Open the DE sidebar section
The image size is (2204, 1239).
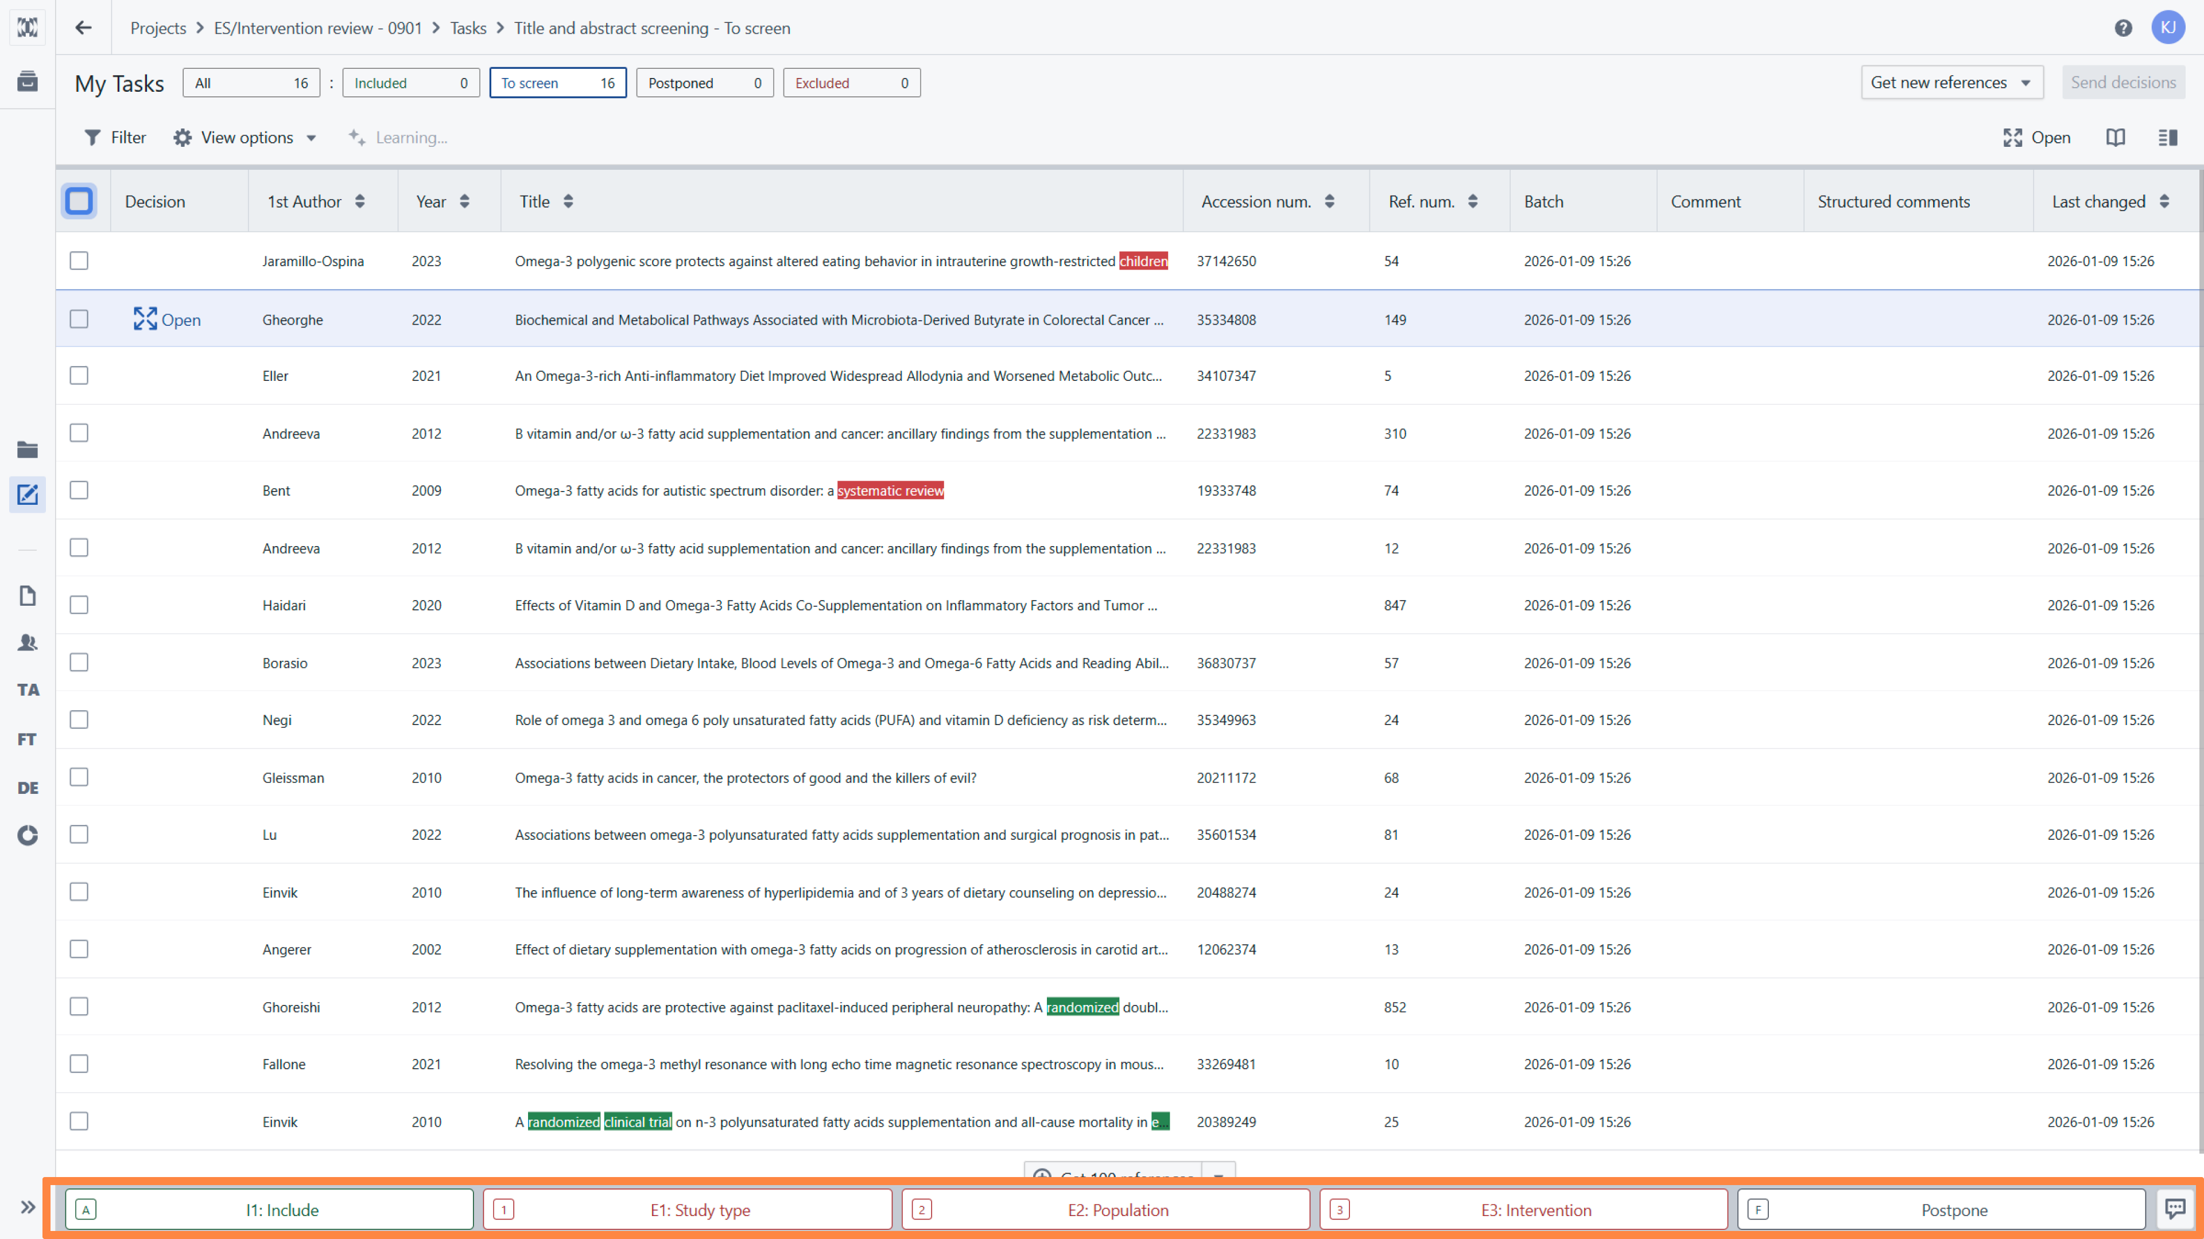tap(28, 788)
